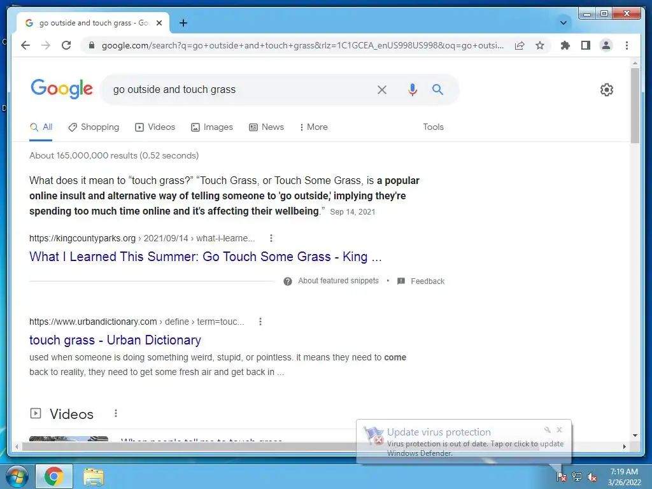652x489 pixels.
Task: Click the forward navigation arrow
Action: pos(46,45)
